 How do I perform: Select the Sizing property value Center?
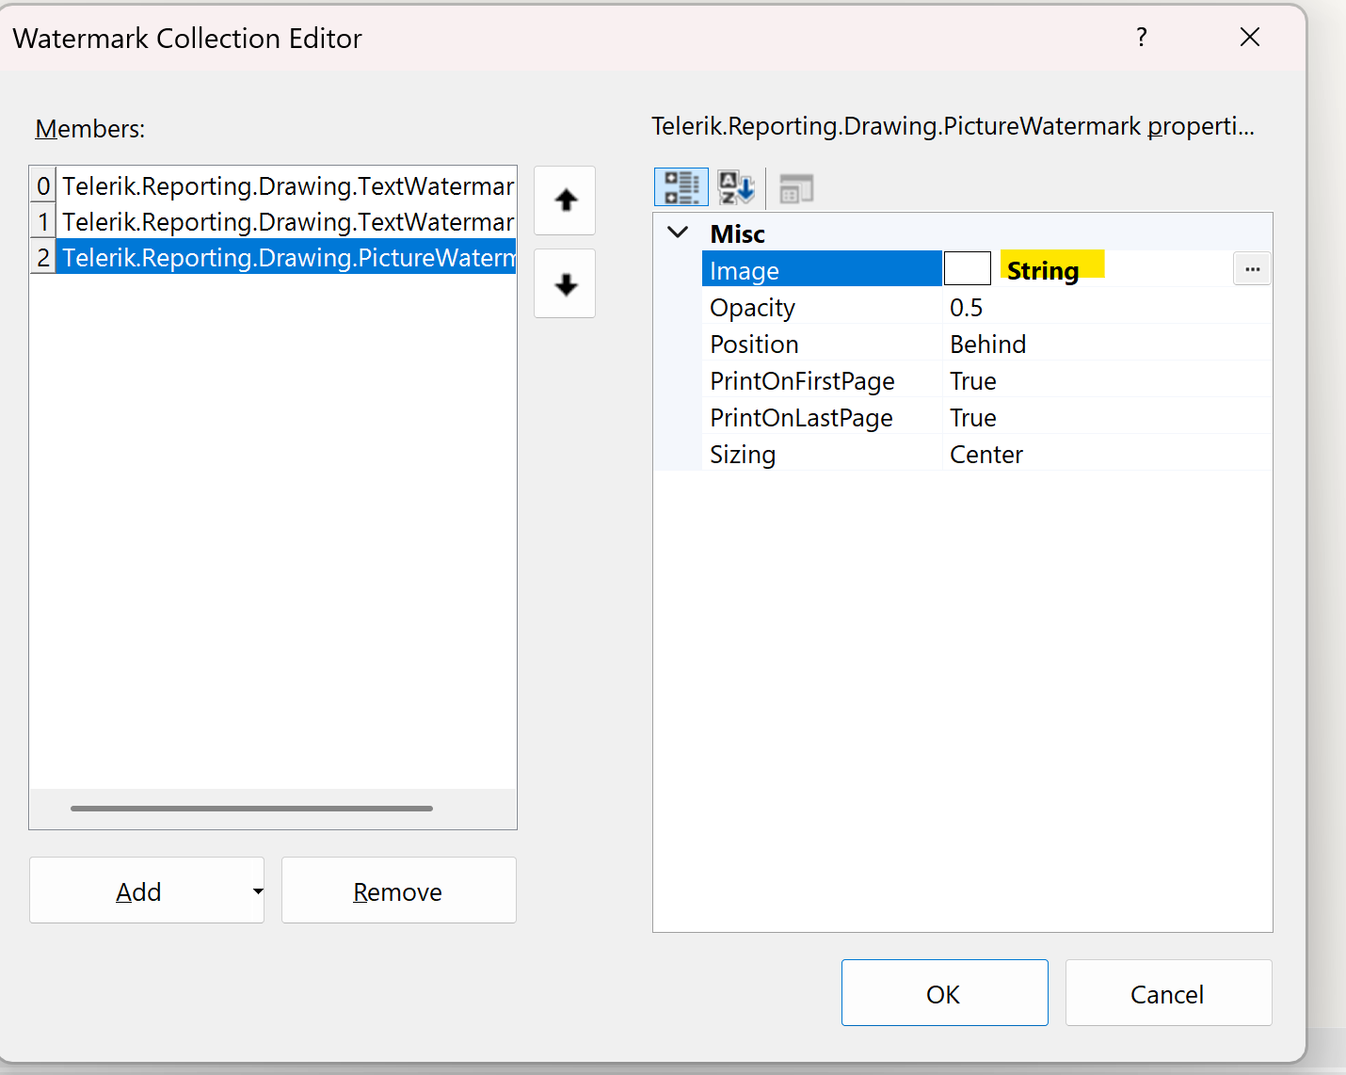tap(985, 455)
